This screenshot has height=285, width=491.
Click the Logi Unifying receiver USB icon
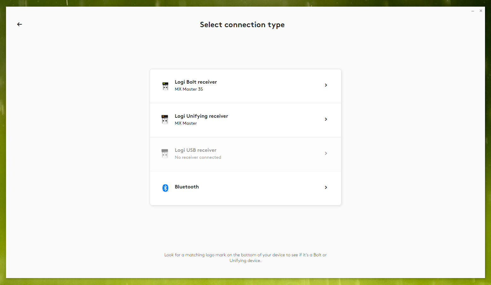click(x=165, y=120)
